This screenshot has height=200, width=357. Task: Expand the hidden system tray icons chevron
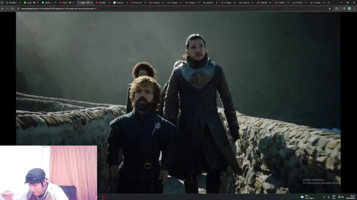(324, 197)
